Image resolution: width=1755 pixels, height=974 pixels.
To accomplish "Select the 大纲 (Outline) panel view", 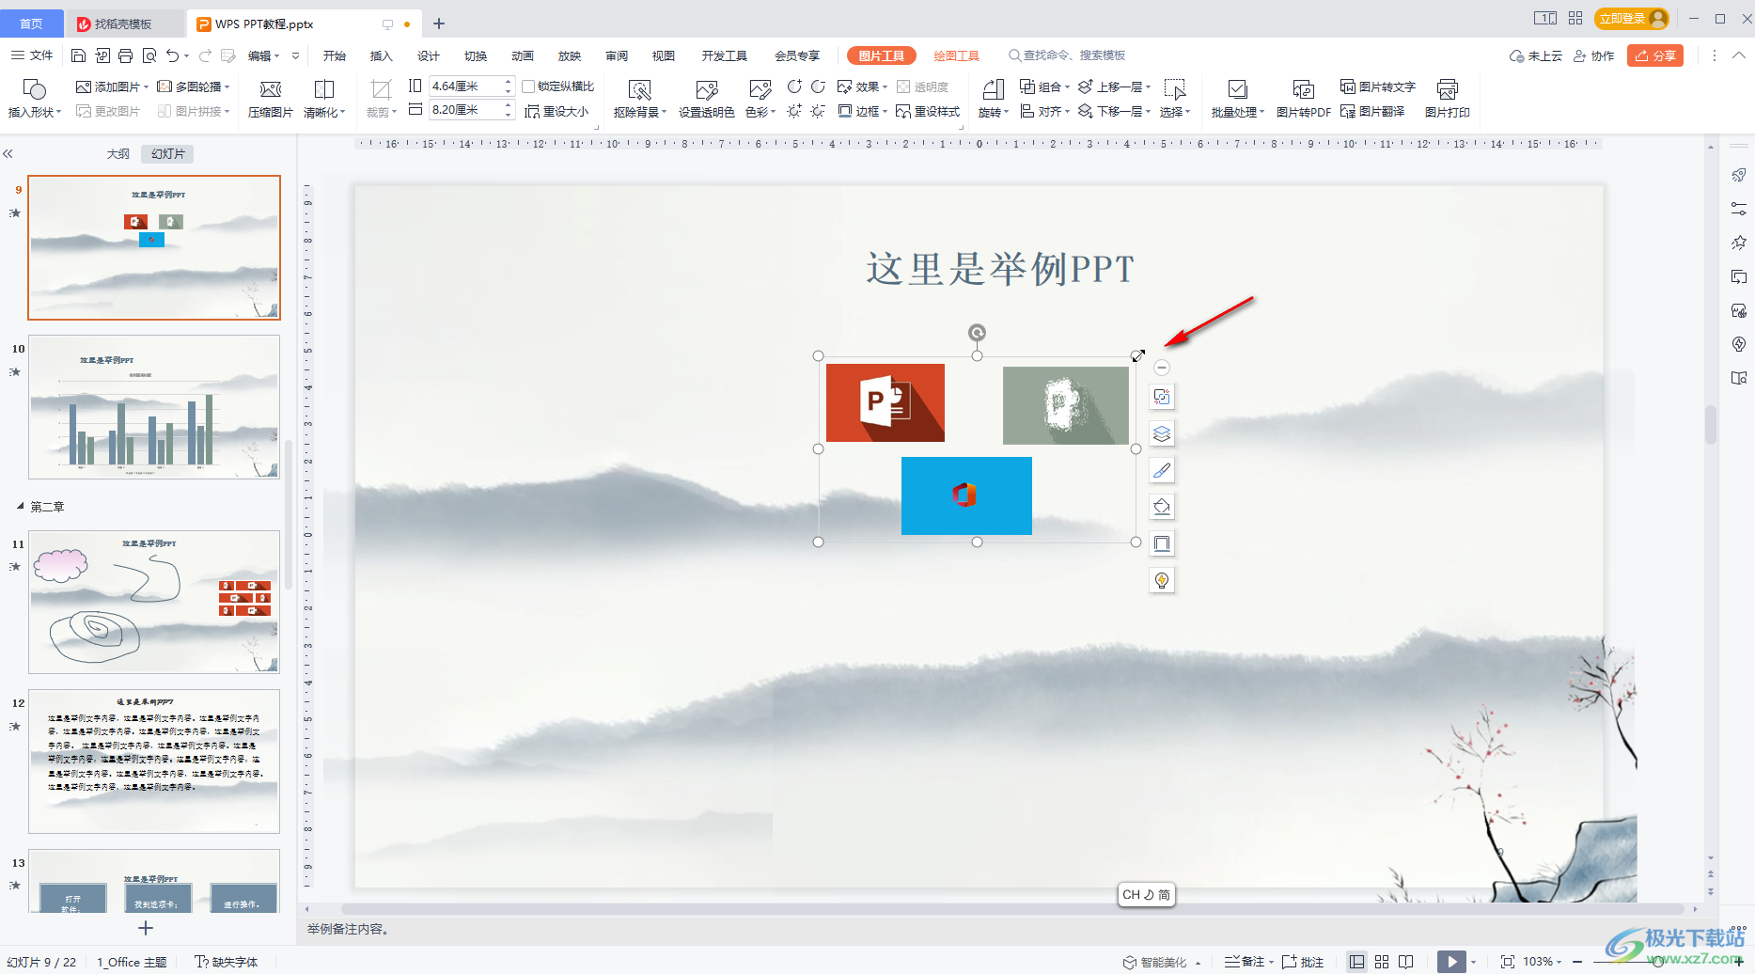I will click(x=118, y=154).
